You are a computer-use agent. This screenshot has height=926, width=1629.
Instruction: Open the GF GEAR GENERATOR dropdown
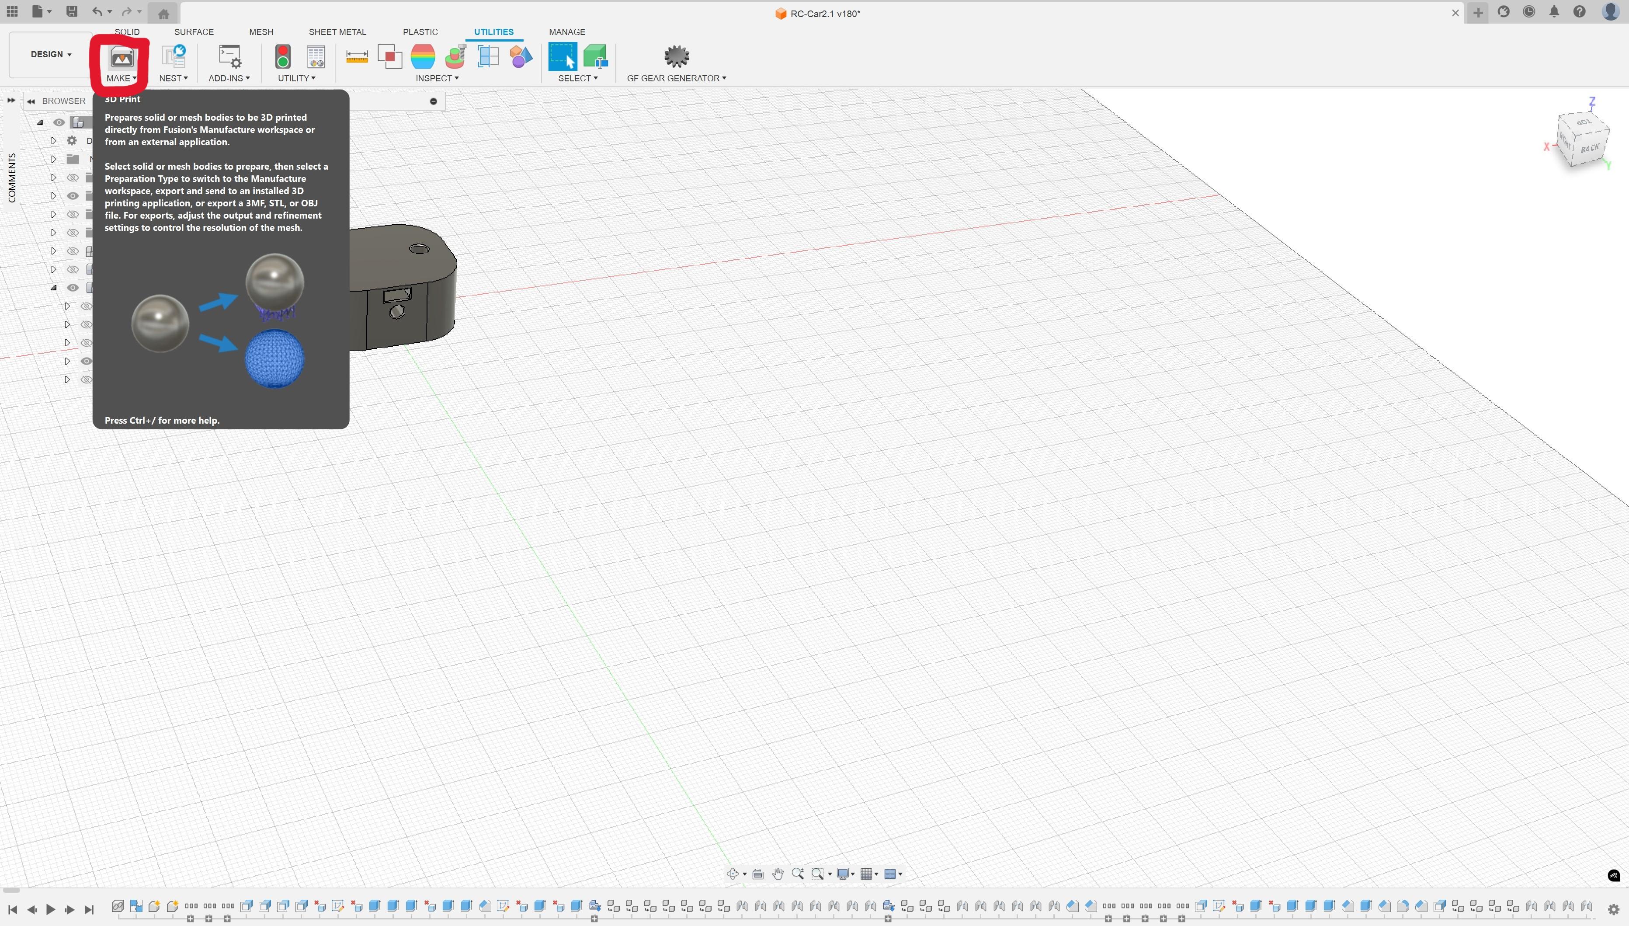point(677,78)
